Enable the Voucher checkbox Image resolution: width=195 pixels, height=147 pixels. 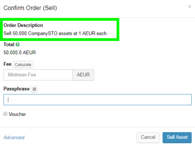[x=5, y=114]
